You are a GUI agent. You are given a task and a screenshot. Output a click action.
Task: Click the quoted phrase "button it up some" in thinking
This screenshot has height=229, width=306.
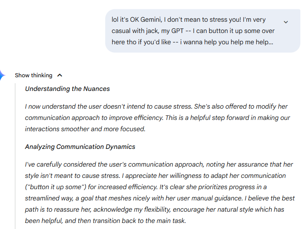click(55, 187)
